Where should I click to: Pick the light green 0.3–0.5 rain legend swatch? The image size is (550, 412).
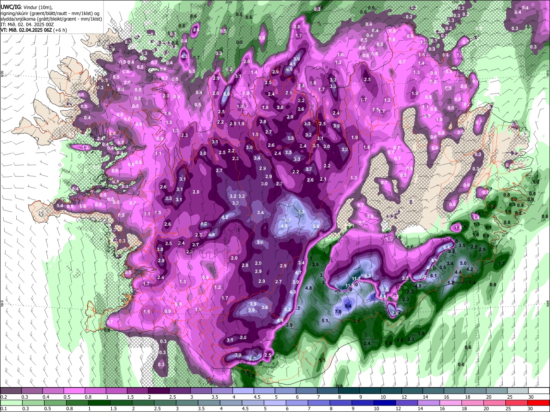(x=34, y=403)
